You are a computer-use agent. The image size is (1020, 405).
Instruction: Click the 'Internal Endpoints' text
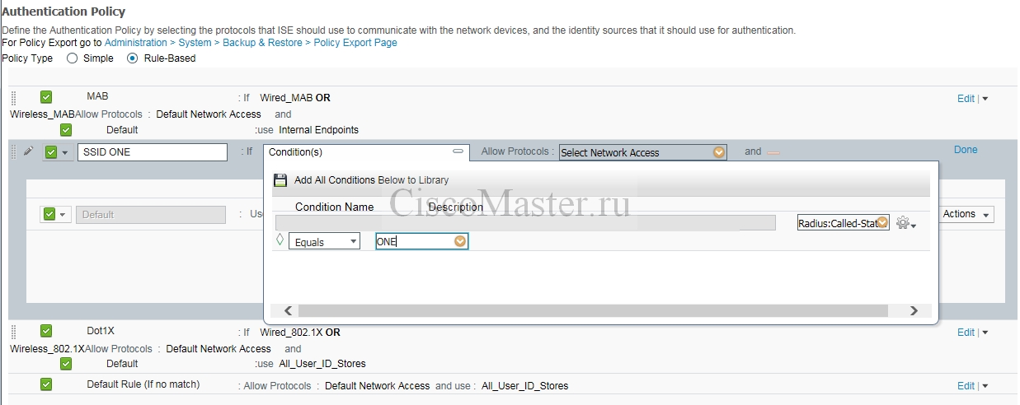click(x=318, y=130)
